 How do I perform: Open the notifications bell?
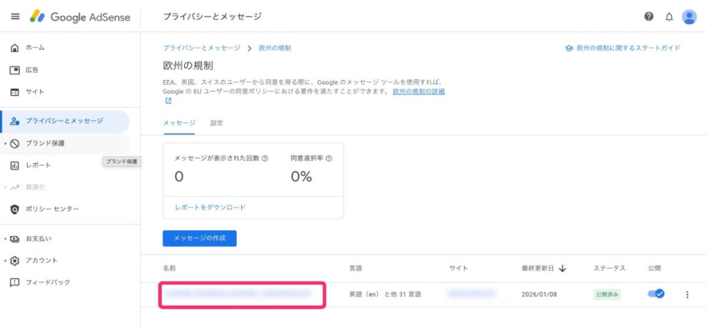point(669,17)
